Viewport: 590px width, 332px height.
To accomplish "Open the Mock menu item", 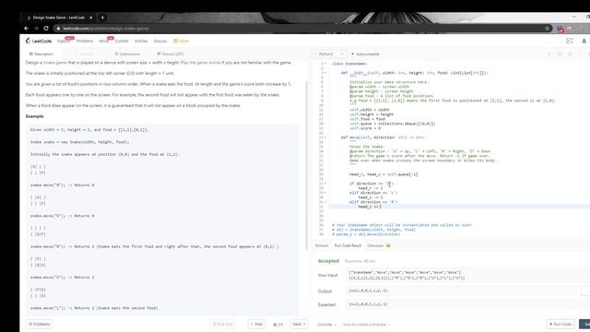I will pos(104,41).
